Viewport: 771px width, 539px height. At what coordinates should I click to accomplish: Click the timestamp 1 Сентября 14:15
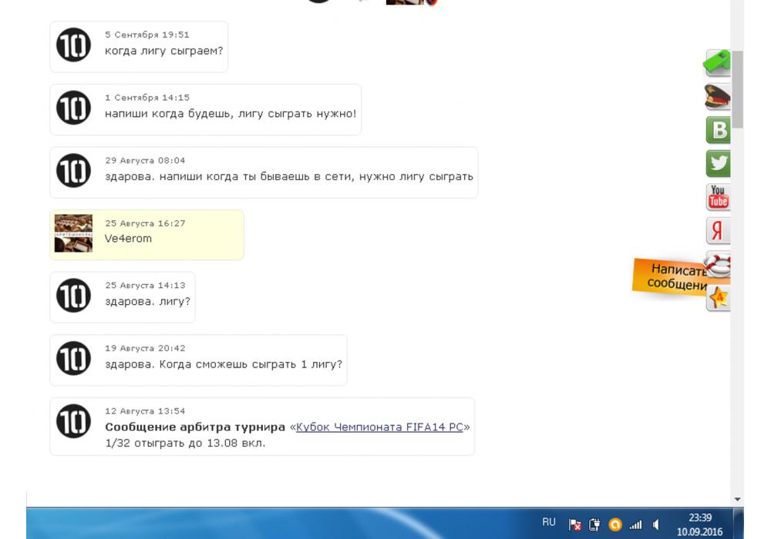pos(147,98)
